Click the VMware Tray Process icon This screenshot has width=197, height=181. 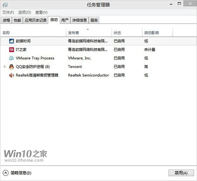[11, 58]
